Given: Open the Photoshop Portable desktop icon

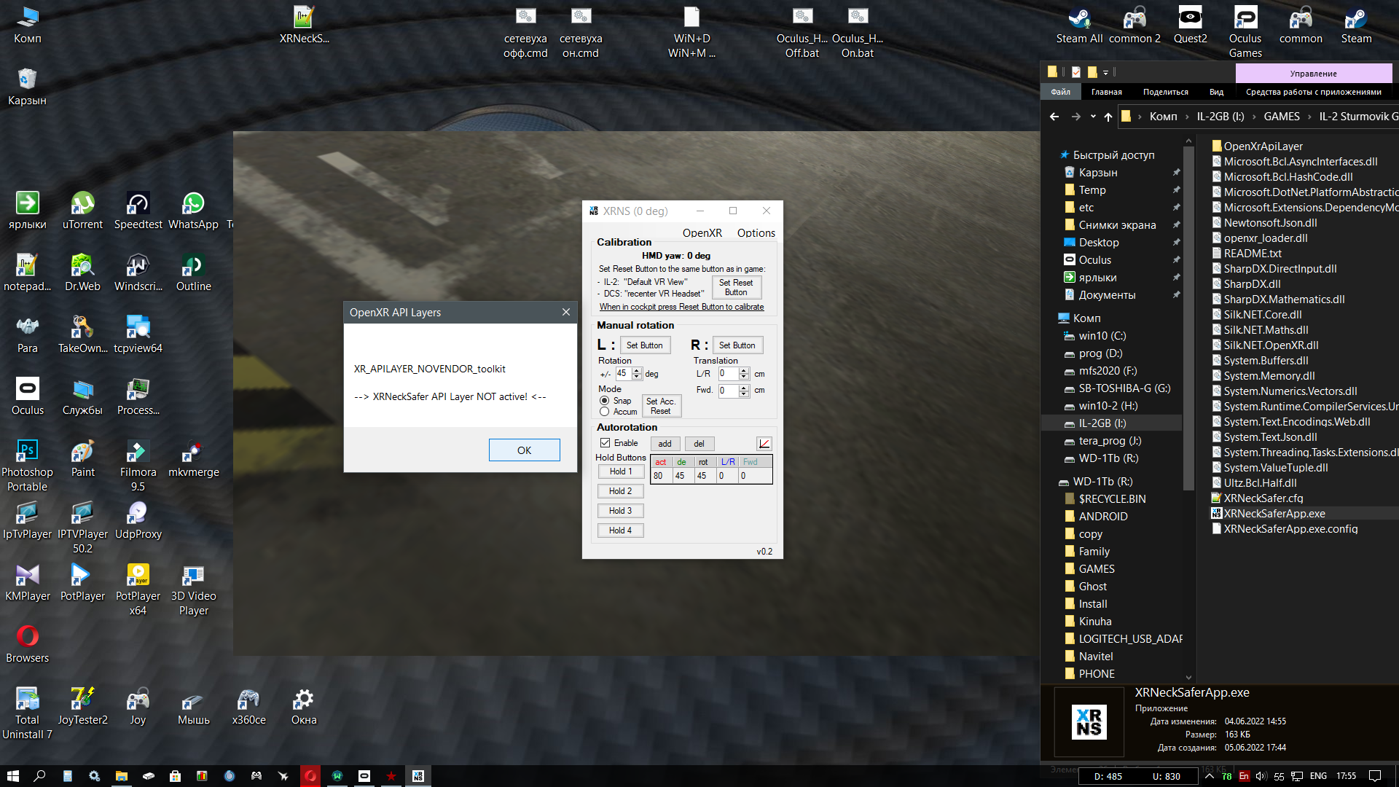Looking at the screenshot, I should click(27, 466).
